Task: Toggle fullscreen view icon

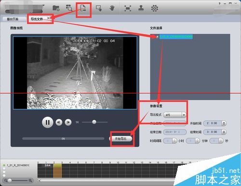Action: [128, 8]
